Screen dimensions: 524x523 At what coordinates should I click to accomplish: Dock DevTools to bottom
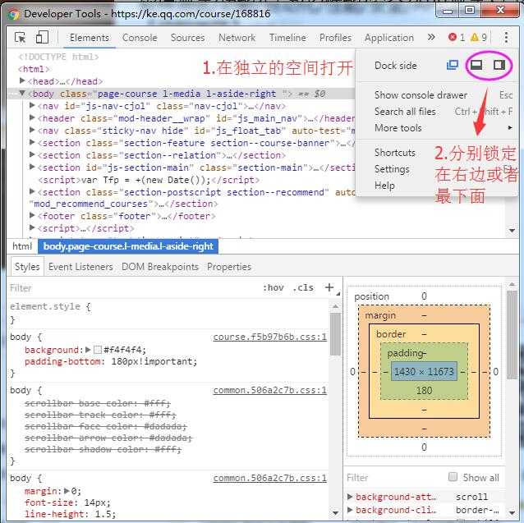click(476, 65)
